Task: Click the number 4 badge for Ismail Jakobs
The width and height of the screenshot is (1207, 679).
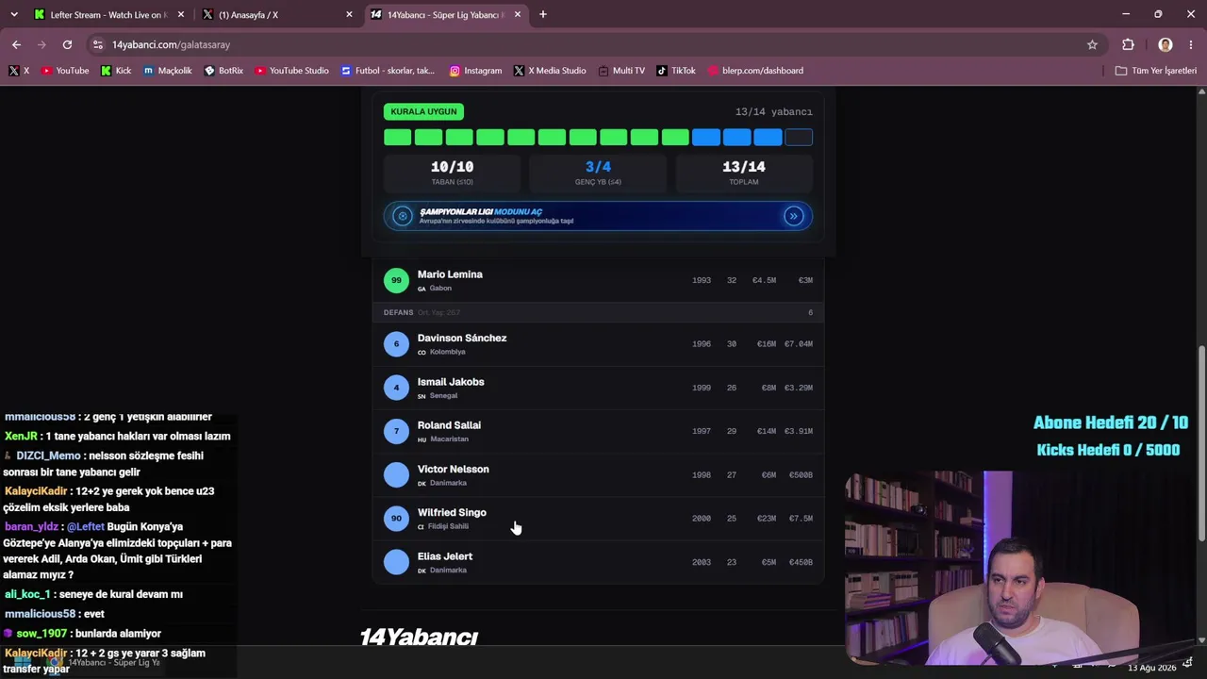Action: 396,388
